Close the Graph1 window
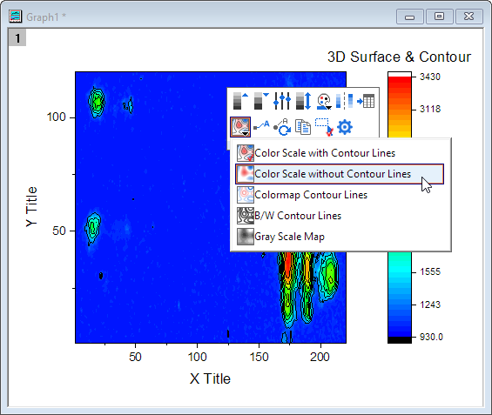Image resolution: width=492 pixels, height=415 pixels. (468, 17)
